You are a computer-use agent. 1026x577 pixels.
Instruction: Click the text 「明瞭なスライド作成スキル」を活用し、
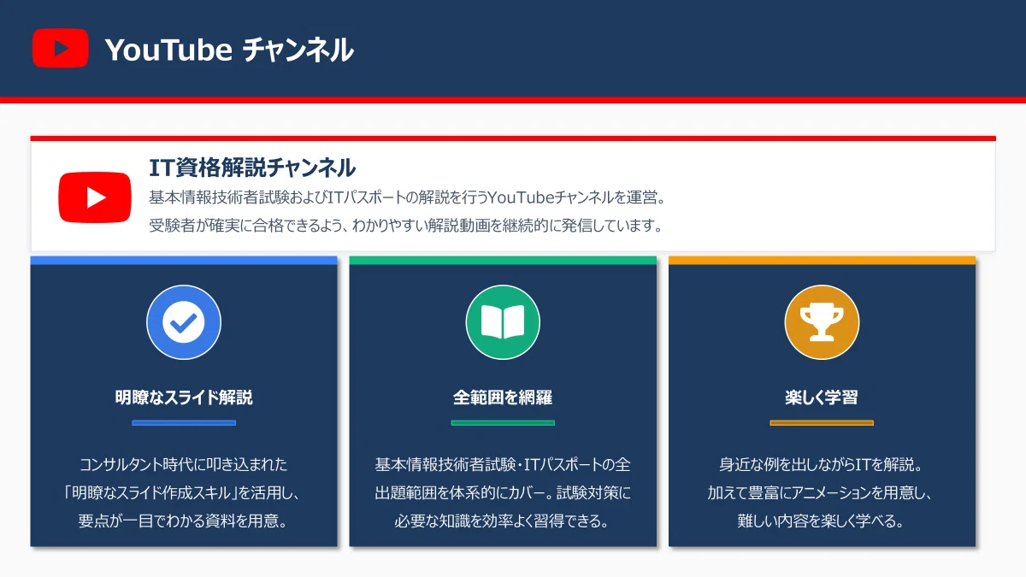pos(184,493)
